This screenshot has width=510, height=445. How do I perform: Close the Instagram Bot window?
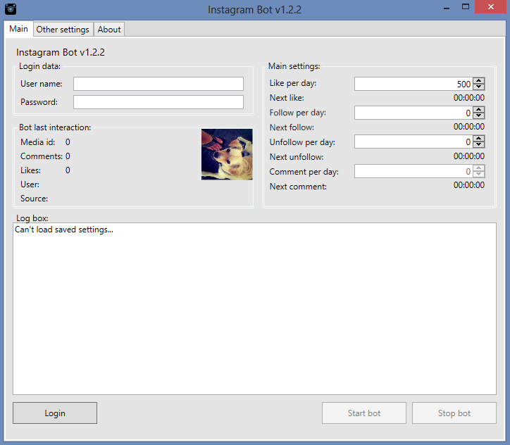(x=491, y=7)
